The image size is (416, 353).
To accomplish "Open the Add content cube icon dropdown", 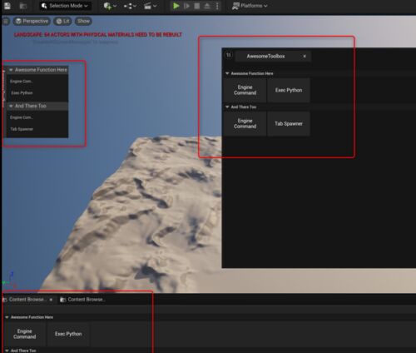I will 110,6.
